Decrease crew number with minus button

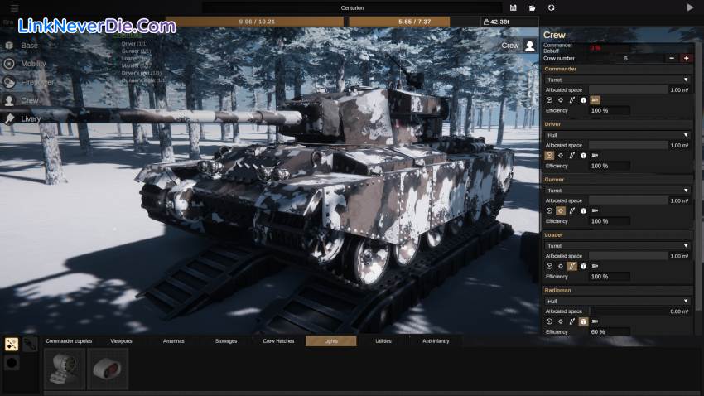[671, 58]
